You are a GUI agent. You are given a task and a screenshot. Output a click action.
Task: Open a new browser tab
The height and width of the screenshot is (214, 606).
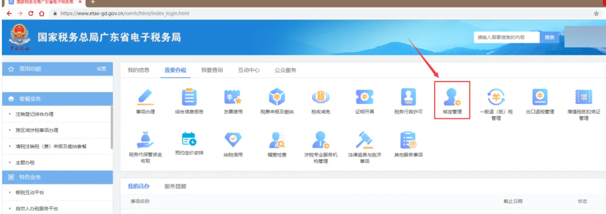pos(93,2)
